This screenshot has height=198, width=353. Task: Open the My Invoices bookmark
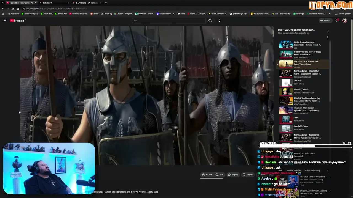(260, 14)
